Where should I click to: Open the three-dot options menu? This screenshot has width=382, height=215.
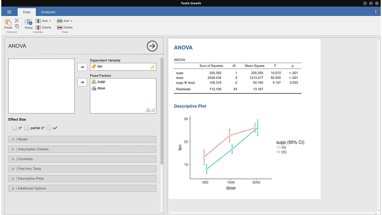376,12
